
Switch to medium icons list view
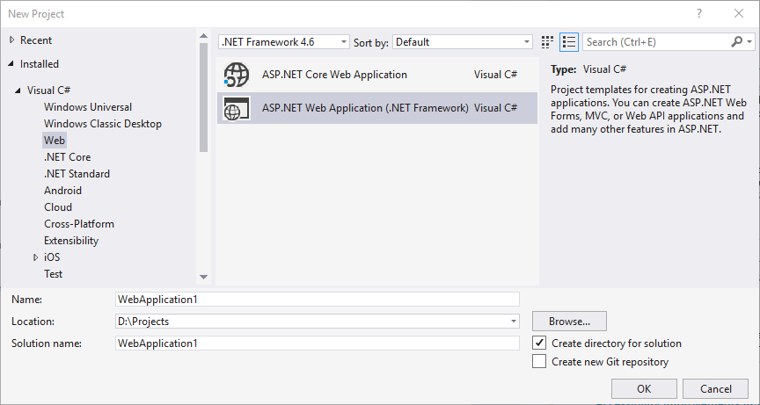[569, 41]
